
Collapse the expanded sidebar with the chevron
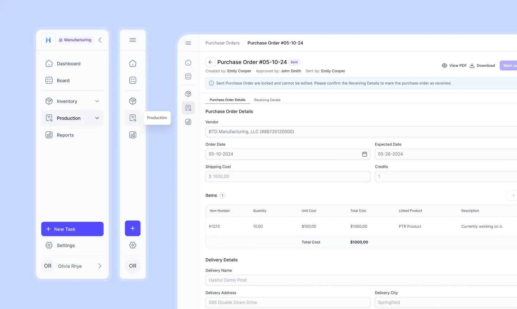(100, 40)
